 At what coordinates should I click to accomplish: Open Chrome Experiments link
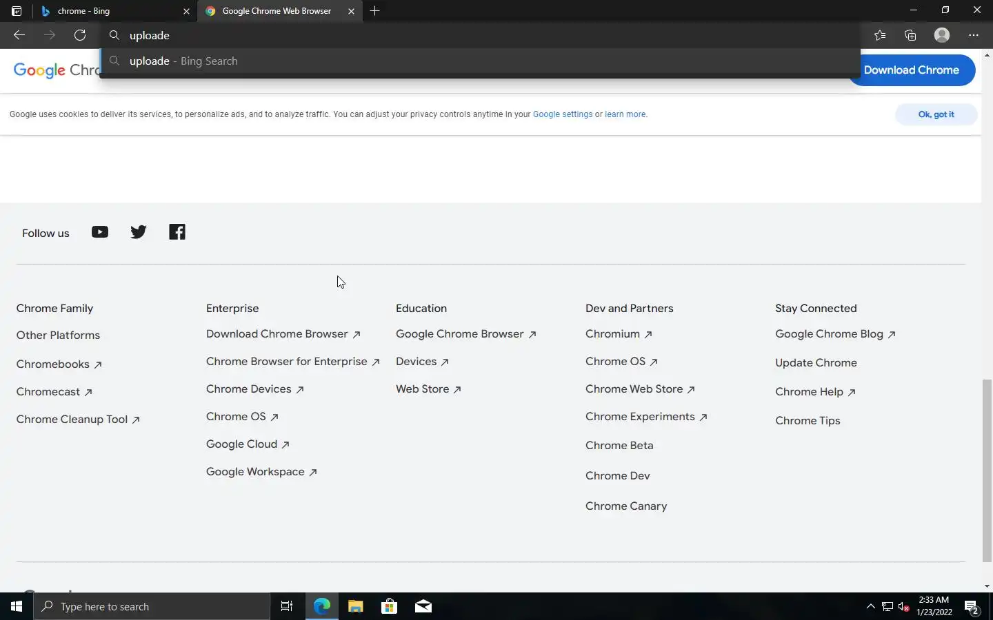(646, 417)
